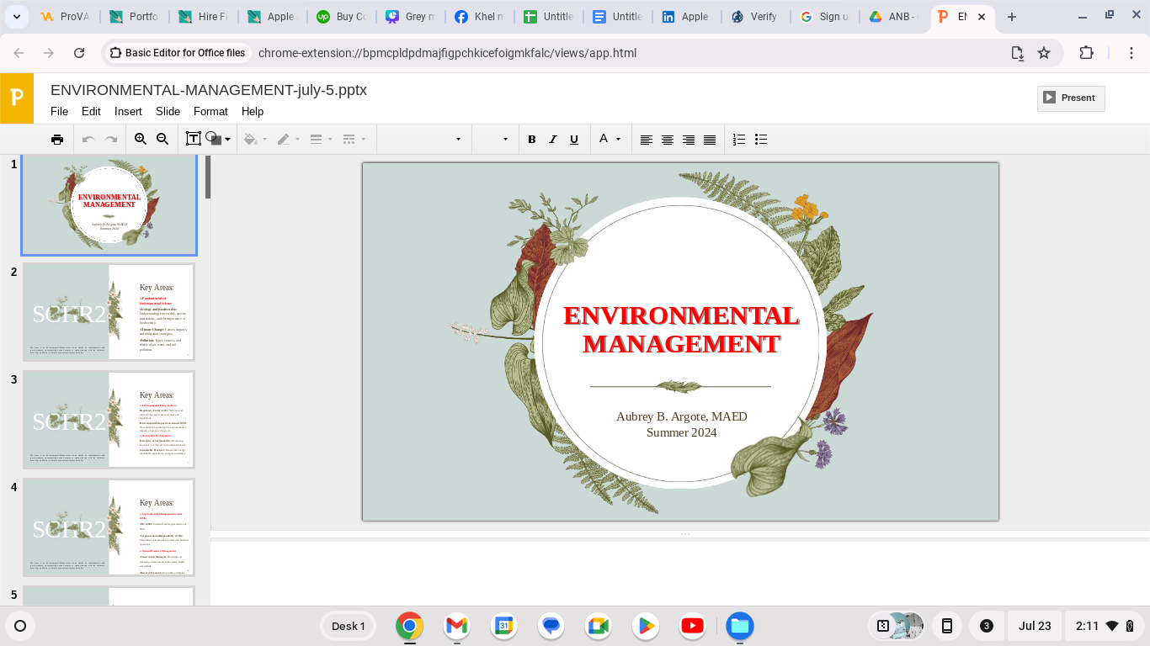Open the shapes dropdown arrow
Screen dimensions: 1150x646
(227, 140)
